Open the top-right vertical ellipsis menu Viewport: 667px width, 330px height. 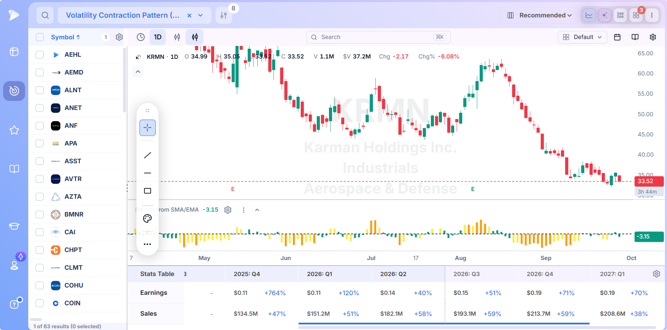(x=652, y=15)
